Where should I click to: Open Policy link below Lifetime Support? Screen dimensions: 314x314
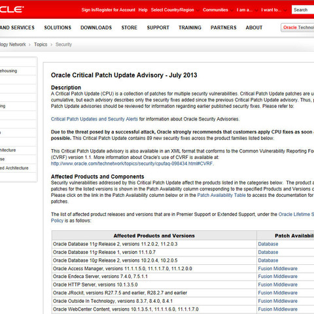(57, 220)
